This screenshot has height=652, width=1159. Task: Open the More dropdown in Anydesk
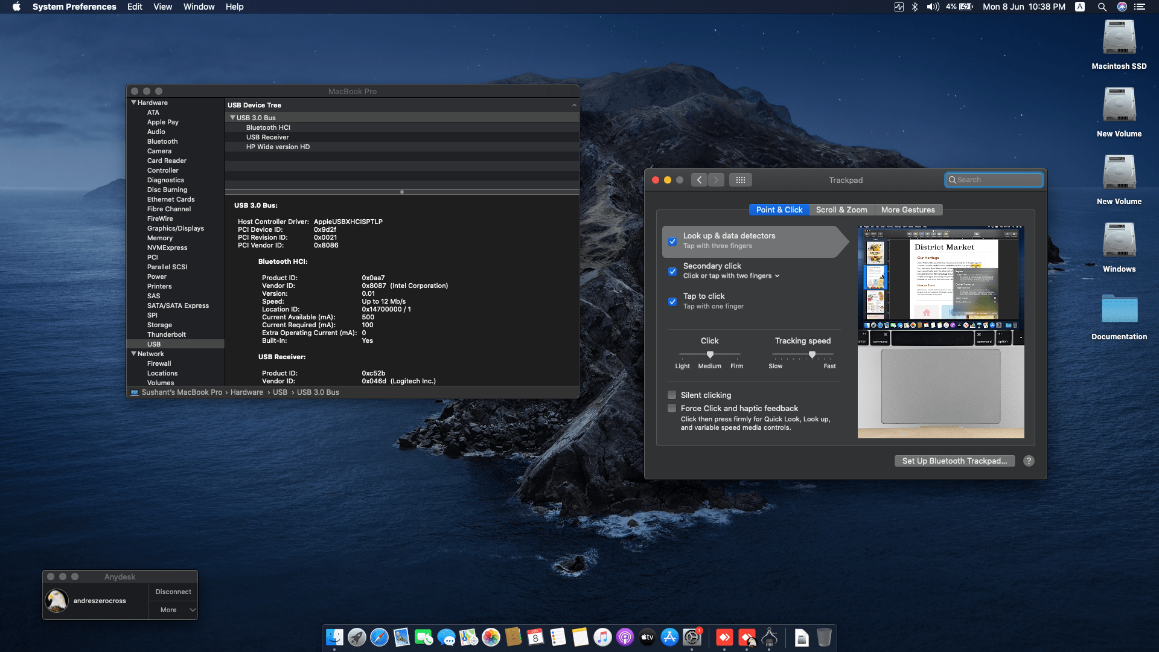pyautogui.click(x=173, y=610)
